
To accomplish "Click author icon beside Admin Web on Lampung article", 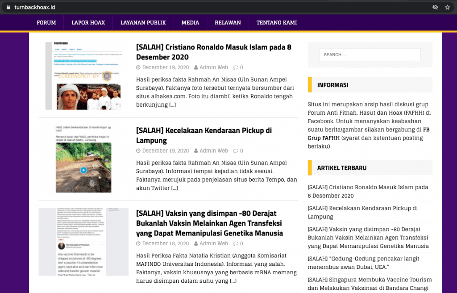I will (196, 151).
